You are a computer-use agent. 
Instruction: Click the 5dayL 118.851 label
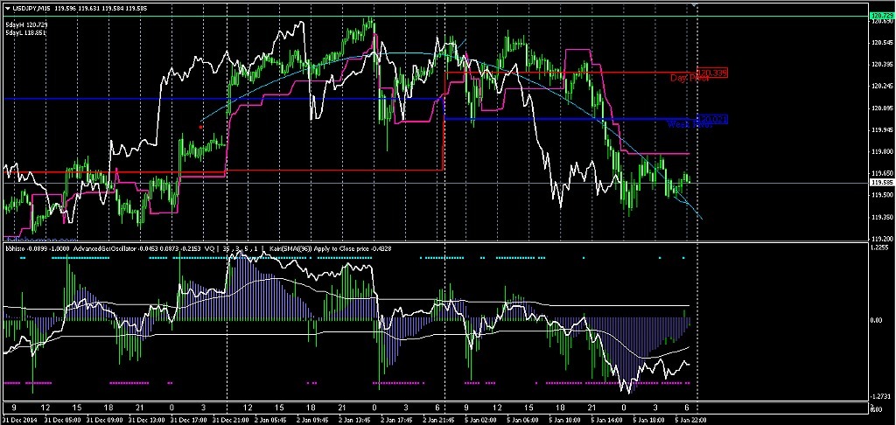pos(24,33)
